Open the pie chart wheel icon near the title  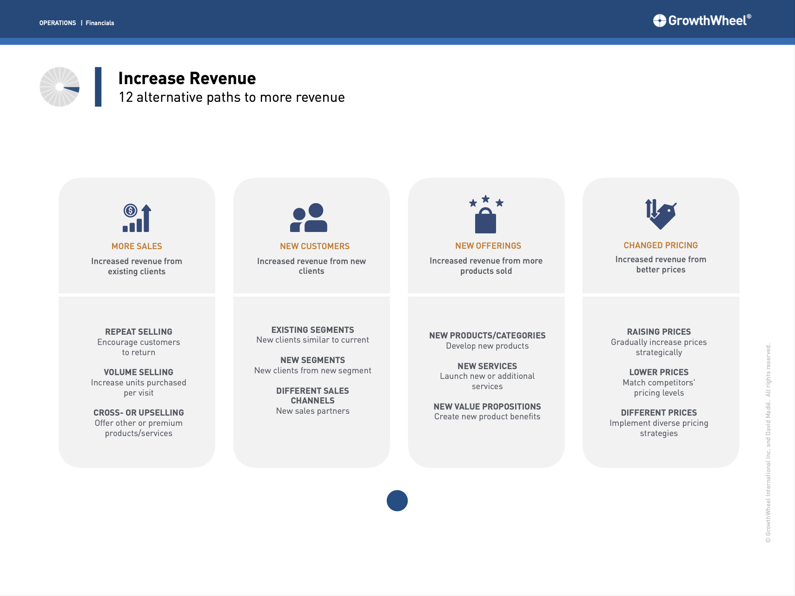click(x=60, y=87)
